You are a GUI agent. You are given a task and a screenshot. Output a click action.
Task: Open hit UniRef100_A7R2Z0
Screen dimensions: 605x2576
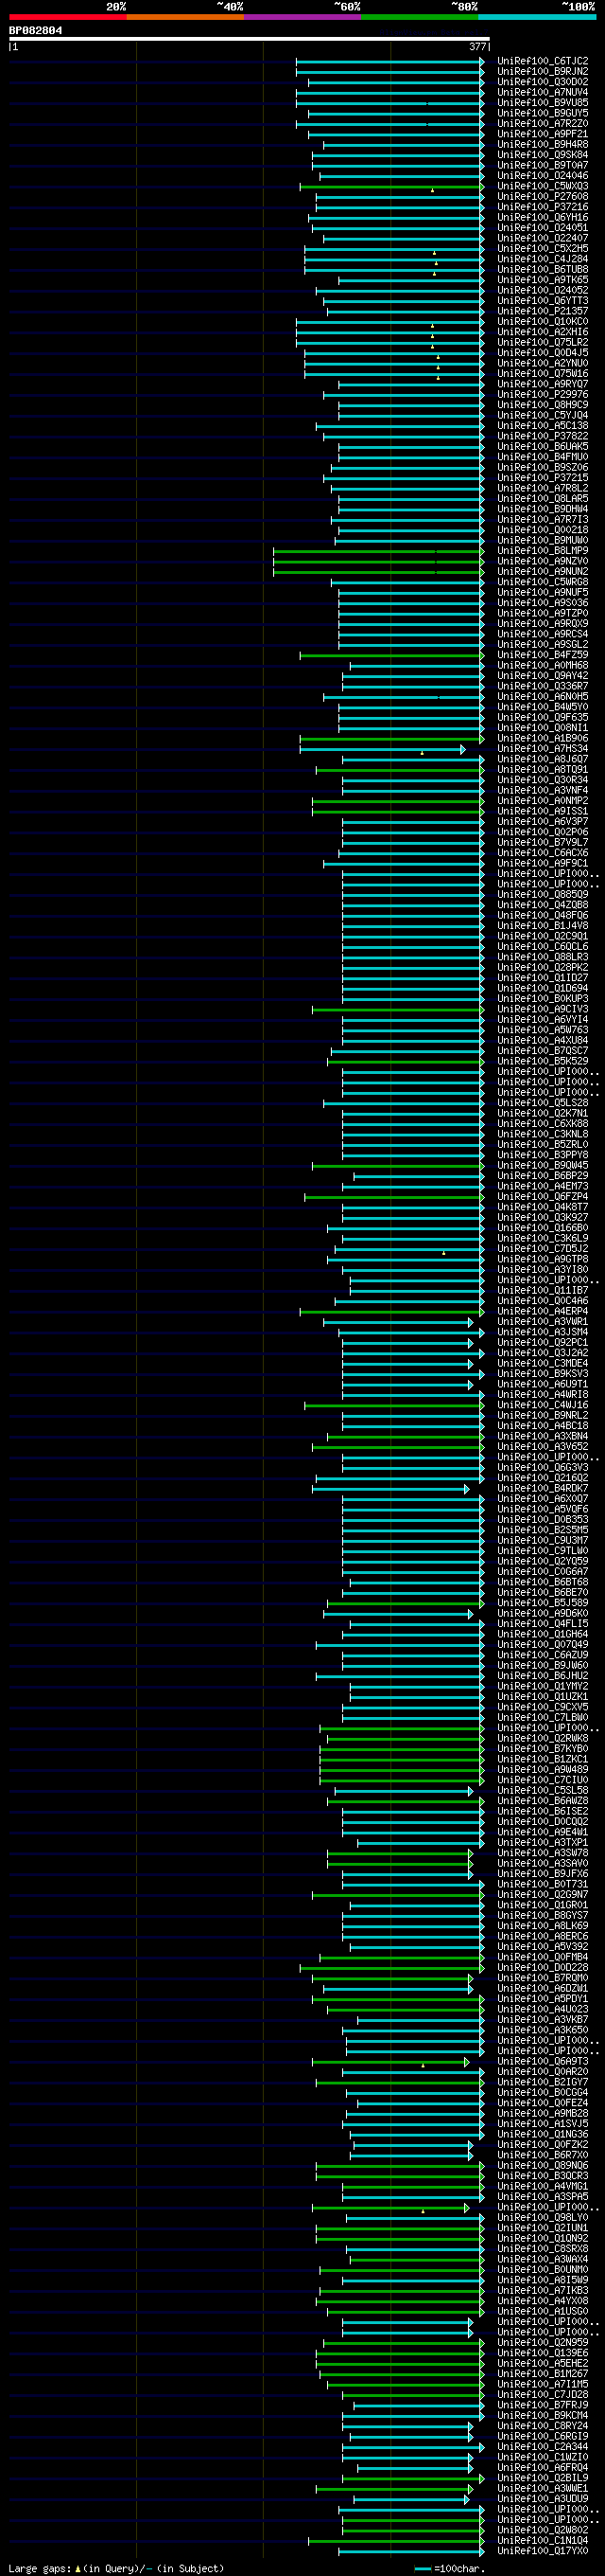click(x=544, y=124)
